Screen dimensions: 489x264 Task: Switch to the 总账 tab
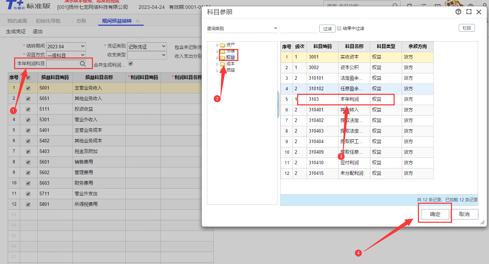[81, 21]
